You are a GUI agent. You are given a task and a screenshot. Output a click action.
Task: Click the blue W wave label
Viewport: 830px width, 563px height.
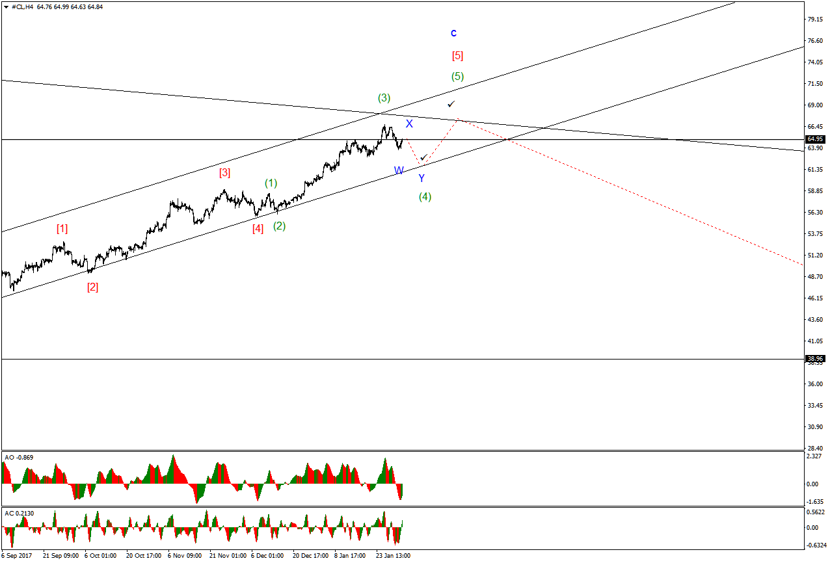[x=399, y=170]
